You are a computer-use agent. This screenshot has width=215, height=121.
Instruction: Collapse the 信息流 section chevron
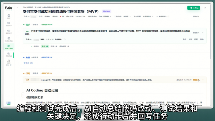[x=32, y=46]
